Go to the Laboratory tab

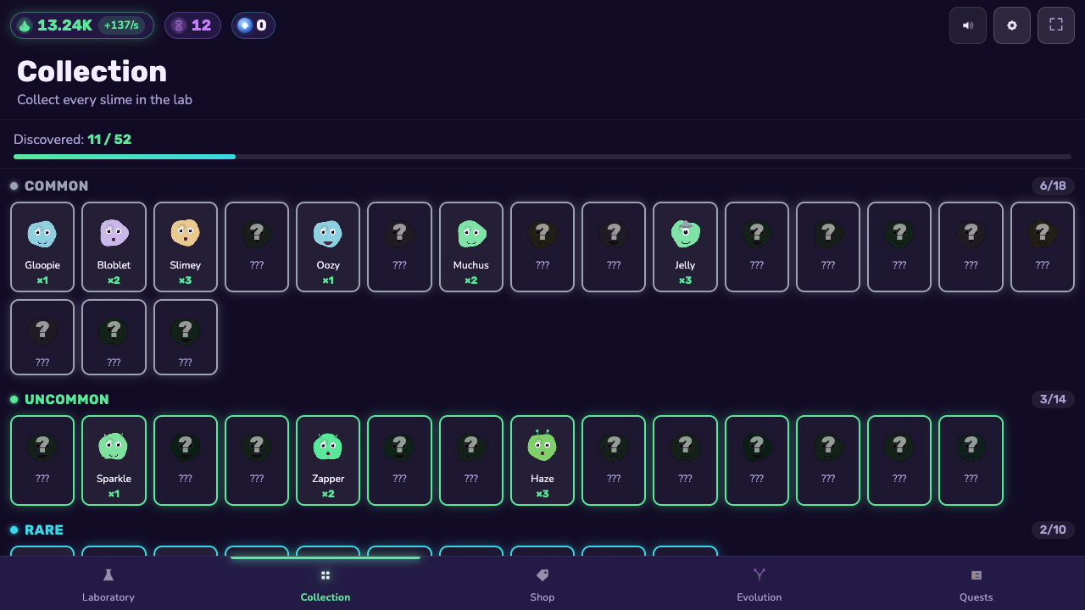pos(108,585)
